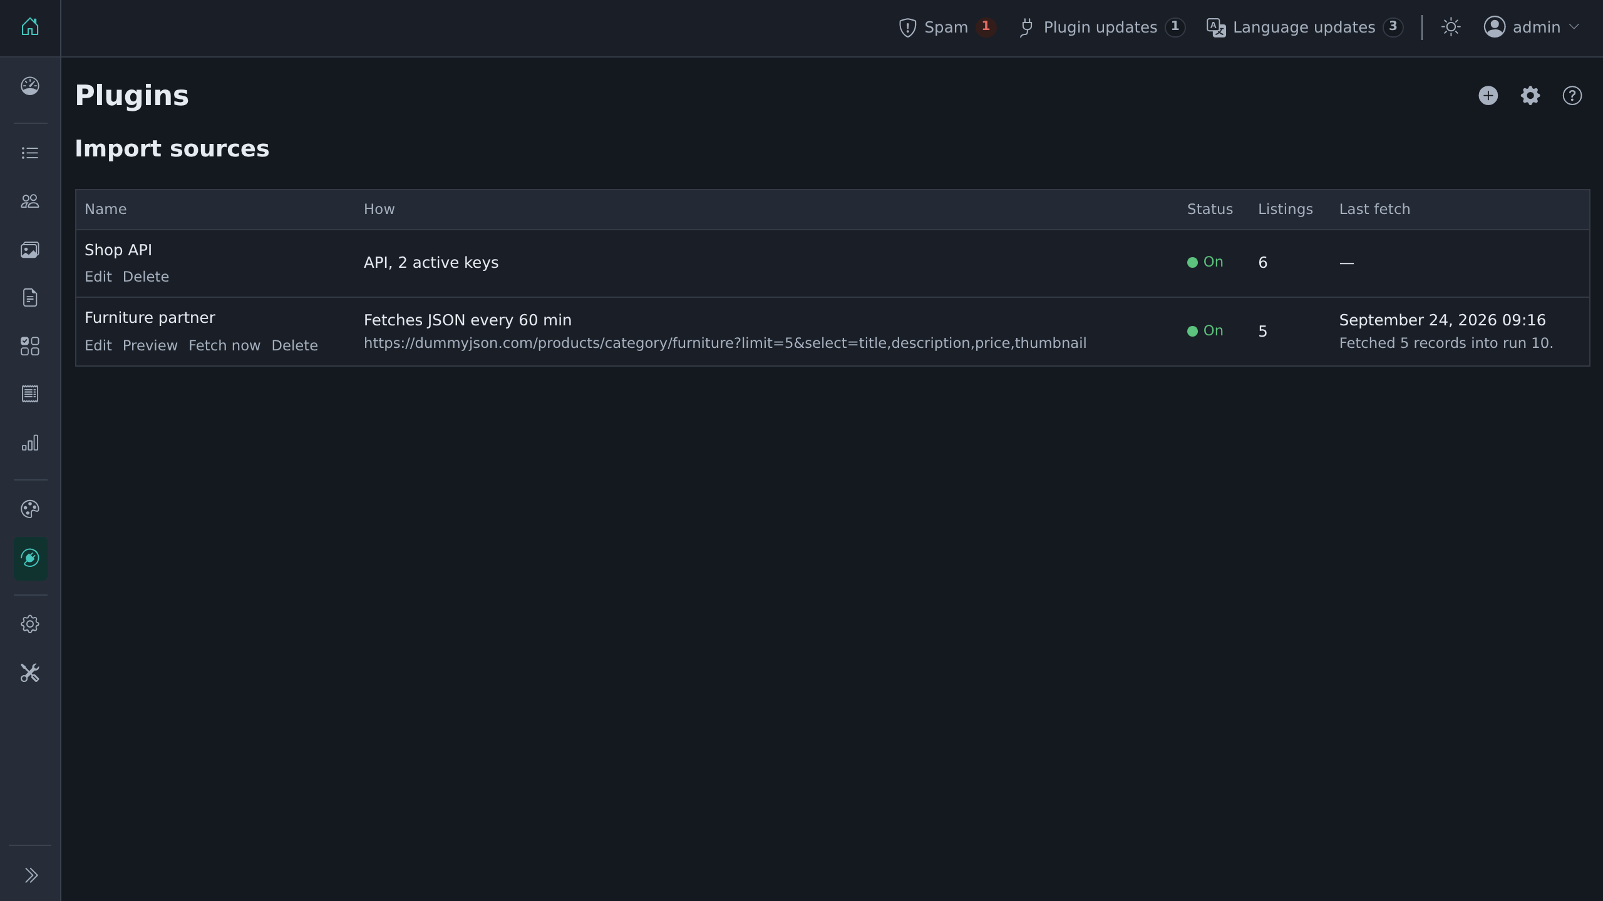Preview the Furniture partner source
Image resolution: width=1603 pixels, height=901 pixels.
tap(150, 345)
